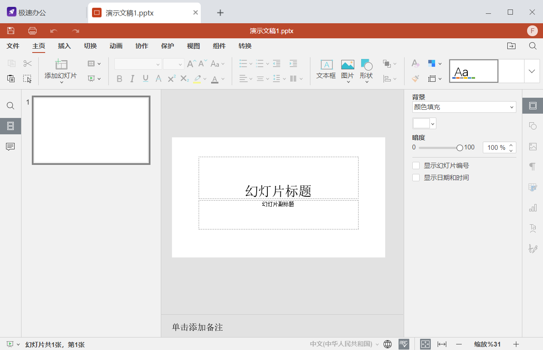Open paragraph settings in right sidebar
543x350 pixels.
click(533, 167)
